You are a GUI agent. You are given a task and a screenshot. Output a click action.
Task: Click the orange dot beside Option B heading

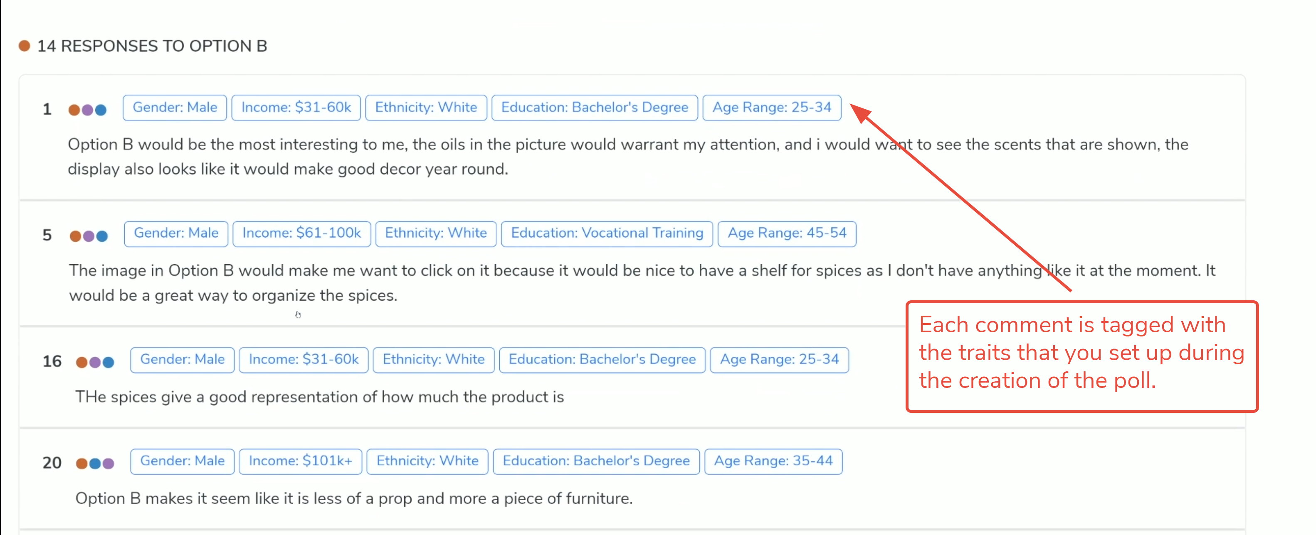[24, 46]
